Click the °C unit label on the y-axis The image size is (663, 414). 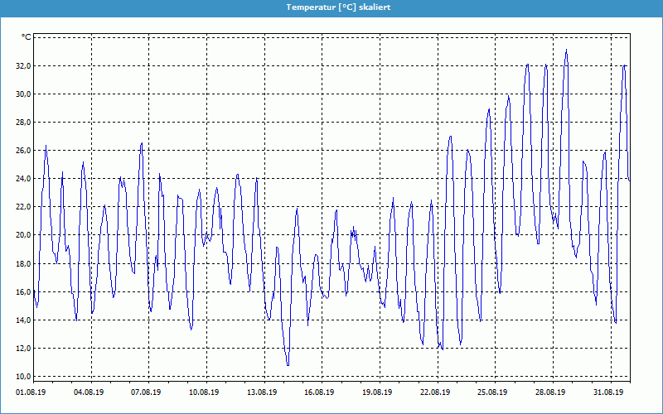(x=27, y=37)
